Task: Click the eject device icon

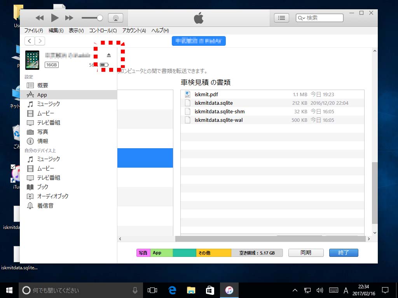Action: pyautogui.click(x=109, y=55)
